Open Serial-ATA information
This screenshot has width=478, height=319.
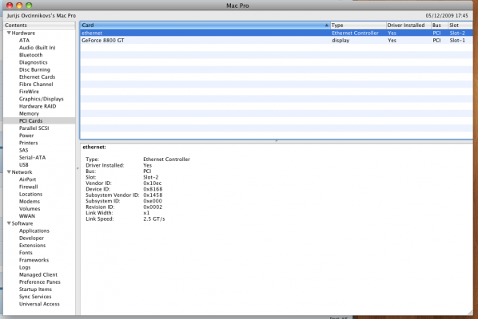tap(32, 158)
